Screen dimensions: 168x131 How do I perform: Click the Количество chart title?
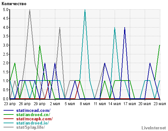[14, 4]
